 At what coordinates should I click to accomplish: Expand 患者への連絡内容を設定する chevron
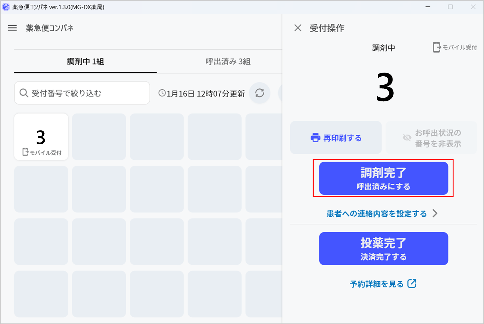tap(435, 213)
